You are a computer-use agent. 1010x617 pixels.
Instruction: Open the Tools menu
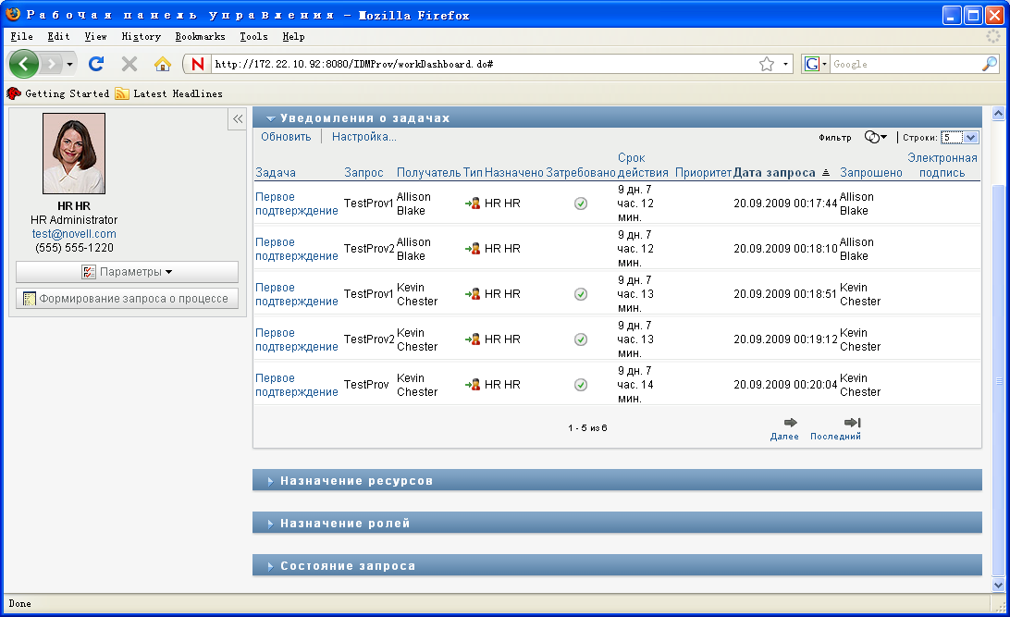(x=253, y=37)
